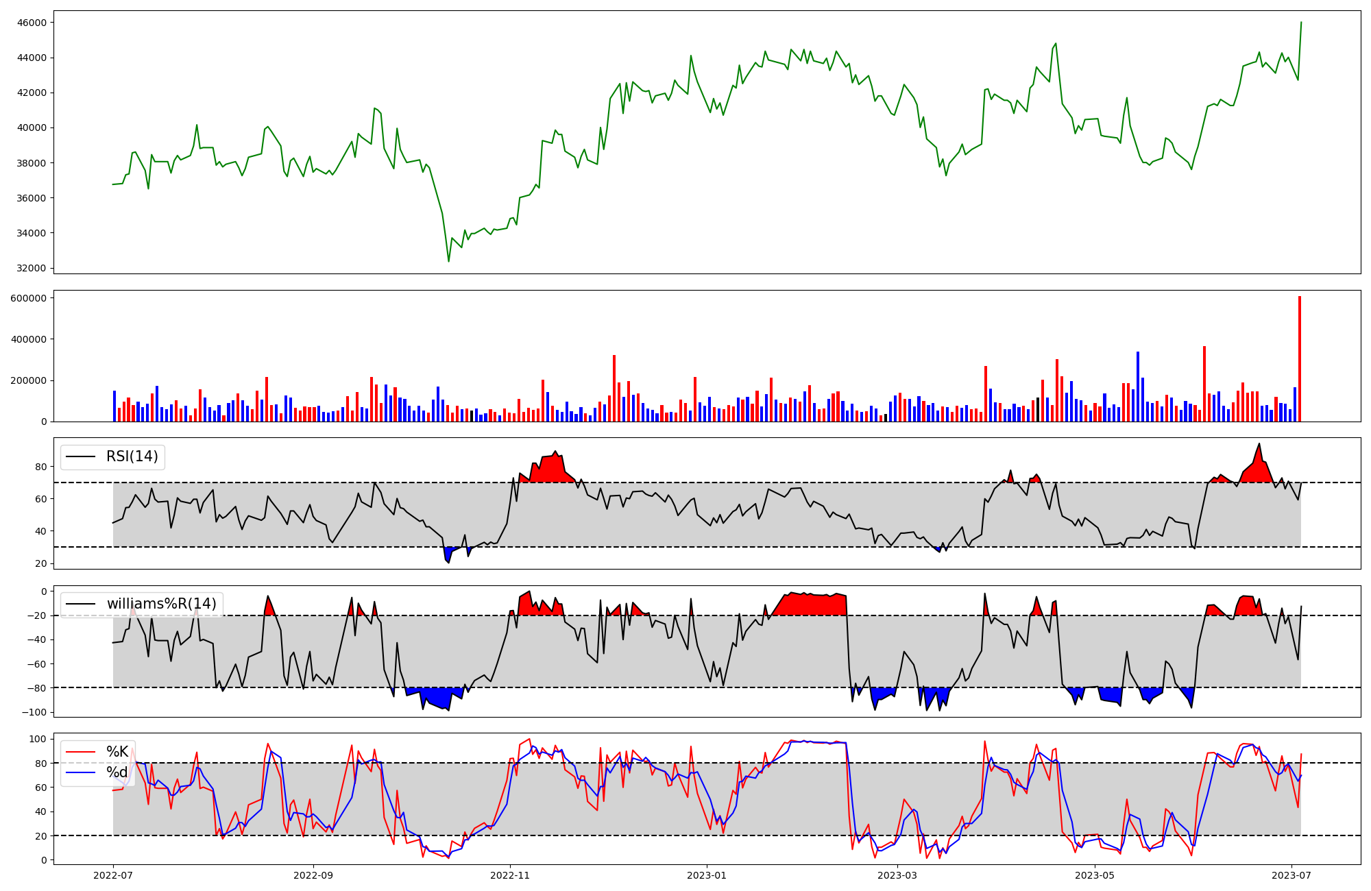Image resolution: width=1371 pixels, height=891 pixels.
Task: Click the blue %d line swatch in legend
Action: (x=81, y=773)
